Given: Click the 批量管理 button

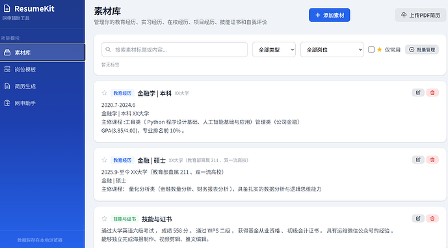Looking at the screenshot, I should pyautogui.click(x=422, y=49).
